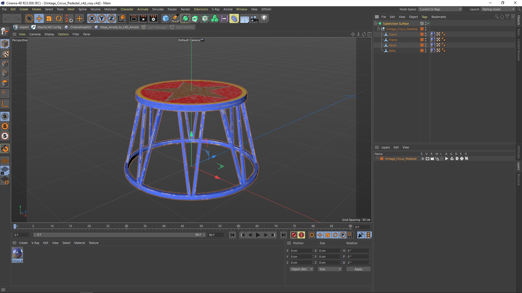Collapse the Vintage_Circus_Pedestal object hierarchy
The height and width of the screenshot is (293, 522).
[378, 29]
